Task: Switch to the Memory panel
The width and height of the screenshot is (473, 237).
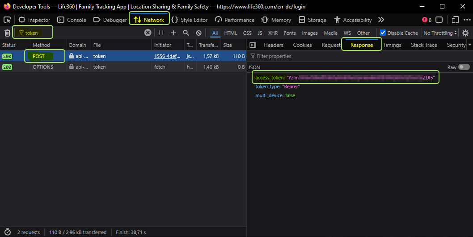Action: [x=276, y=20]
